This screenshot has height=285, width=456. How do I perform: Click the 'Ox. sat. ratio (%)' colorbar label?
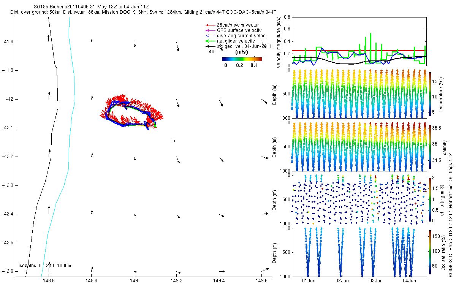point(443,252)
